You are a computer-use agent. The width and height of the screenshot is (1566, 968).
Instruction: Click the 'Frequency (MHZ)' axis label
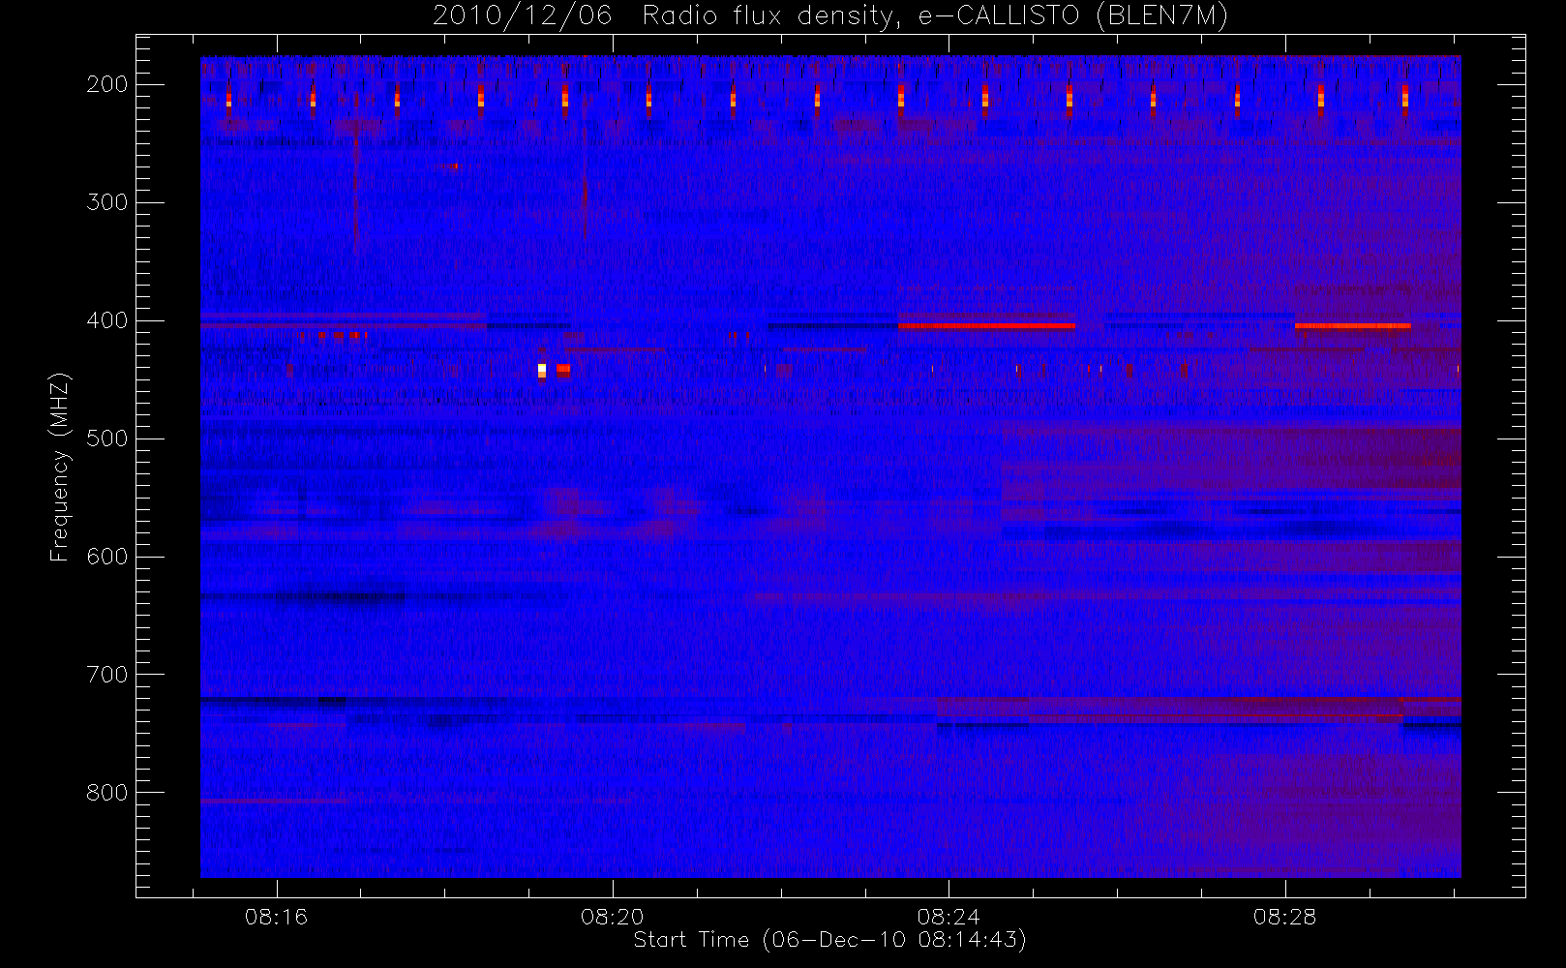pyautogui.click(x=60, y=467)
